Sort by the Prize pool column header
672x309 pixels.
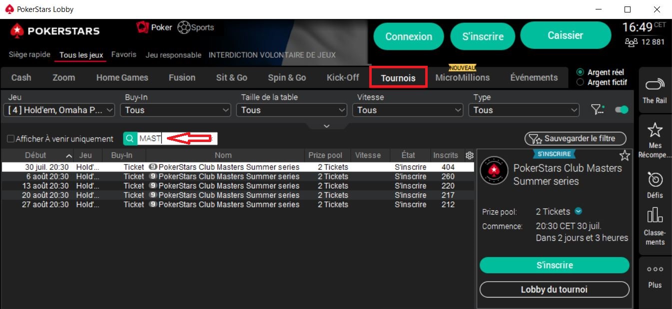tap(325, 155)
